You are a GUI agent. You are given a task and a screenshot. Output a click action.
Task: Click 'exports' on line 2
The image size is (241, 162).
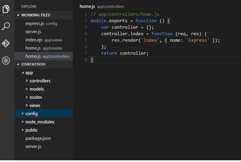tap(118, 21)
